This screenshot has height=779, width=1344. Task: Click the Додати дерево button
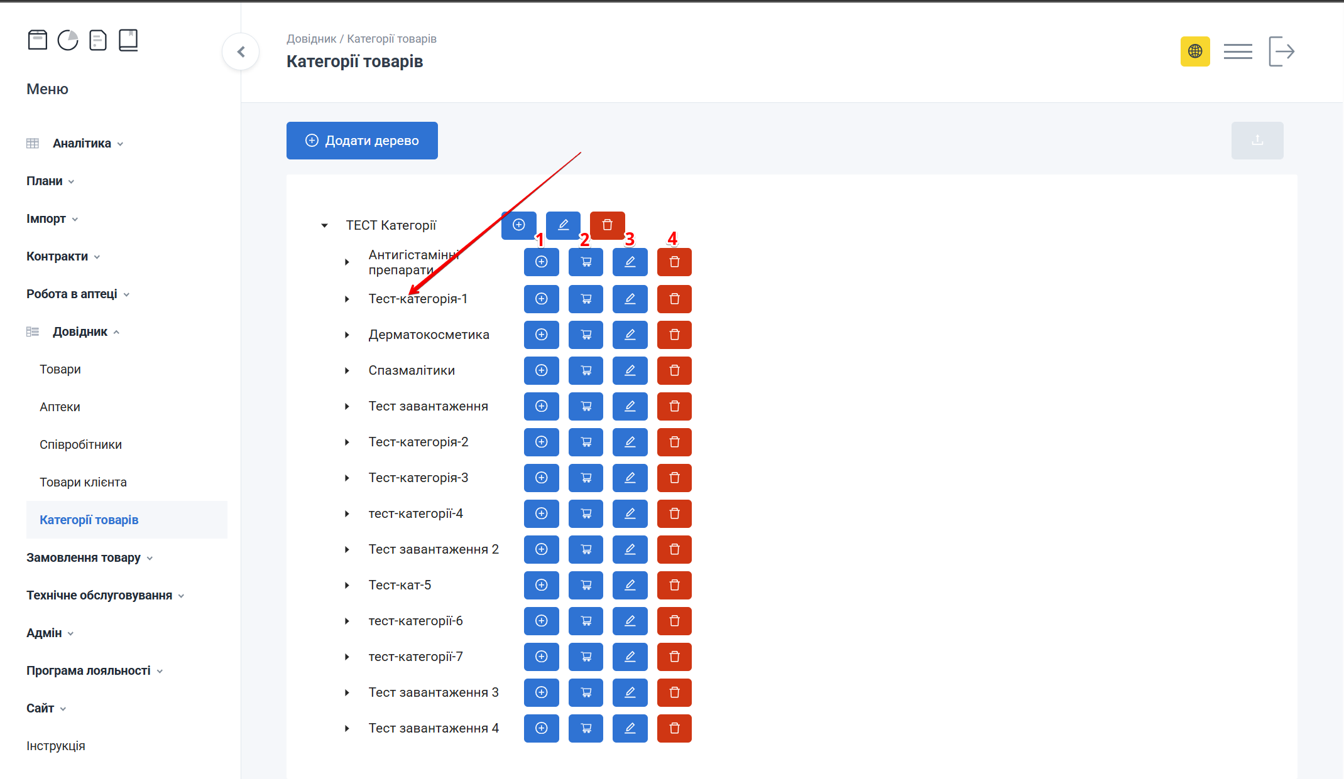pyautogui.click(x=362, y=141)
